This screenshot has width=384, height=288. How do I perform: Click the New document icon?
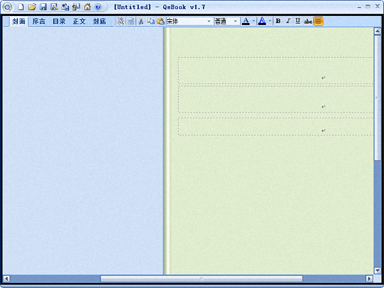pos(20,7)
